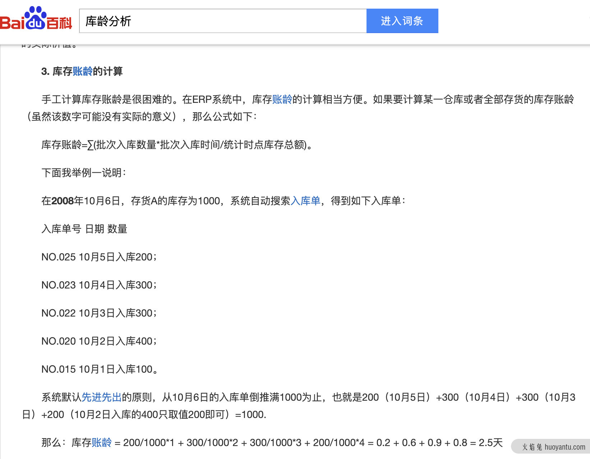Click the header line 入库单号 日期 数量
590x459 pixels.
(x=84, y=229)
